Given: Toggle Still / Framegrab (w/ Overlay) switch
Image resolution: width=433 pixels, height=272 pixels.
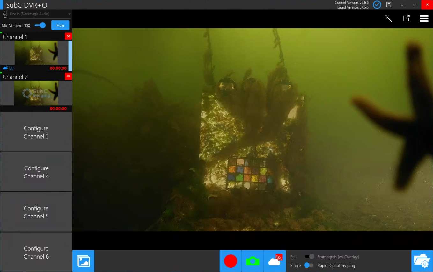Looking at the screenshot, I should click(x=309, y=257).
